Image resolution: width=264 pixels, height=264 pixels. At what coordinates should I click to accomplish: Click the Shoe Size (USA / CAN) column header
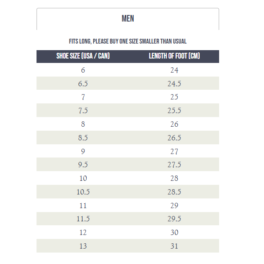coord(83,56)
